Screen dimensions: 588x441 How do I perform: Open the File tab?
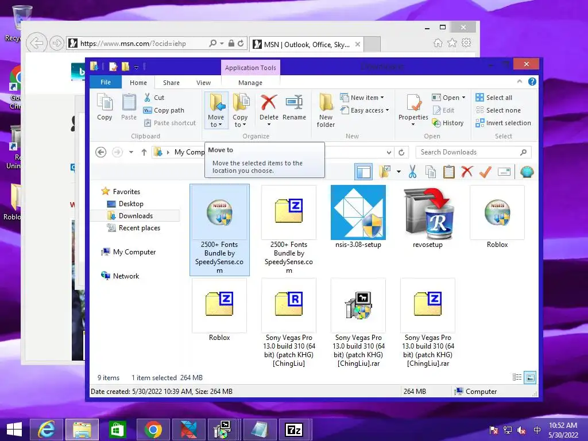pos(106,82)
